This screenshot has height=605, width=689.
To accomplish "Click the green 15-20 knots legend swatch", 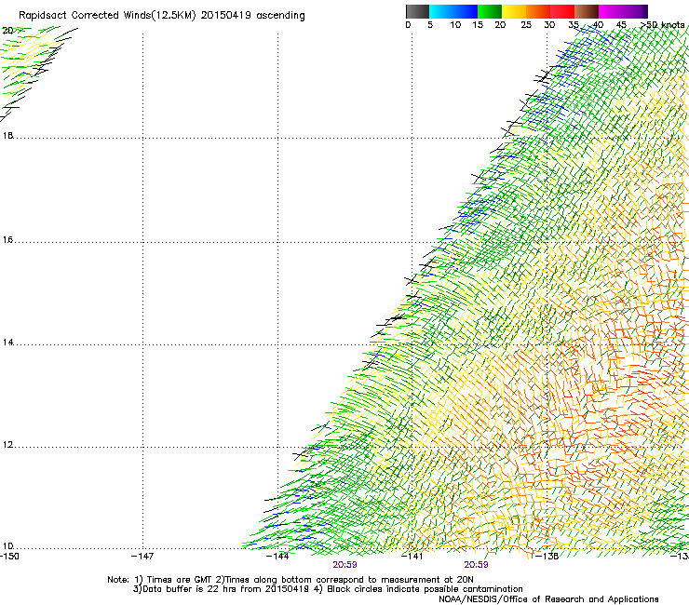I will point(490,11).
